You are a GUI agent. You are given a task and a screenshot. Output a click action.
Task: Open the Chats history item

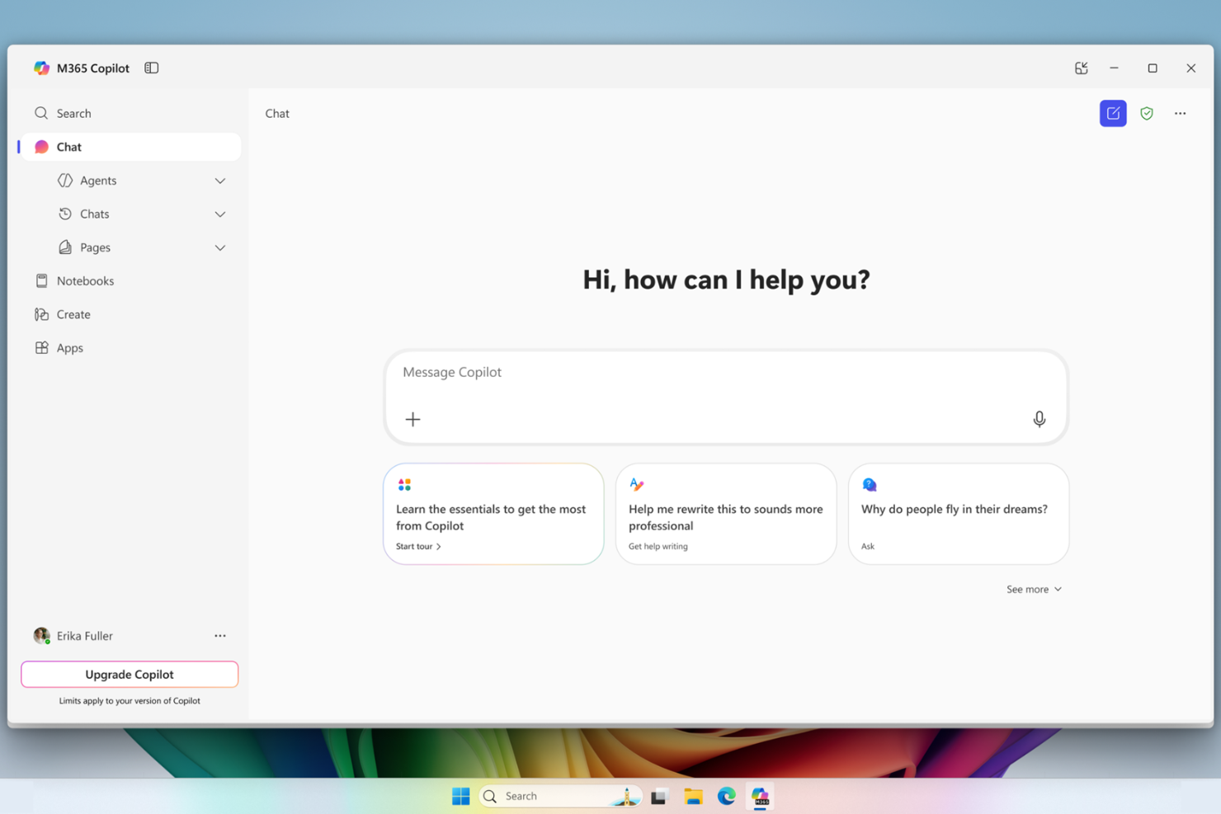pyautogui.click(x=94, y=214)
